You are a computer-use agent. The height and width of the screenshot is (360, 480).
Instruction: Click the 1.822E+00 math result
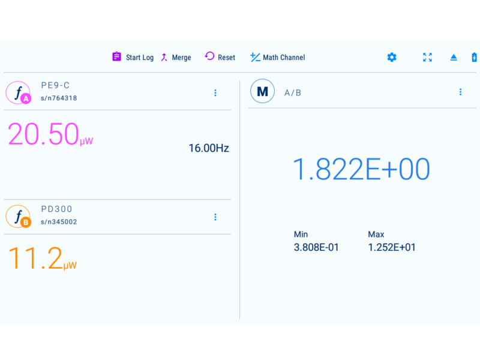pos(361,170)
